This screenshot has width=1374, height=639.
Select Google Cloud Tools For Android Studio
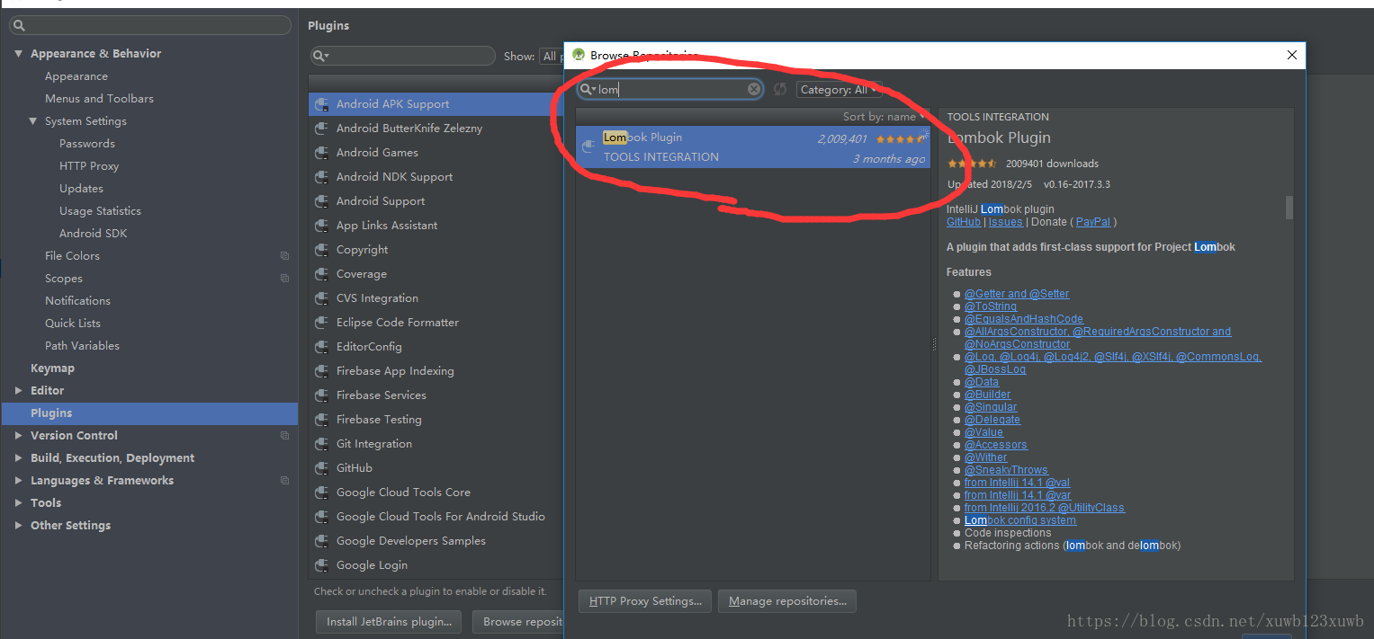(x=436, y=517)
